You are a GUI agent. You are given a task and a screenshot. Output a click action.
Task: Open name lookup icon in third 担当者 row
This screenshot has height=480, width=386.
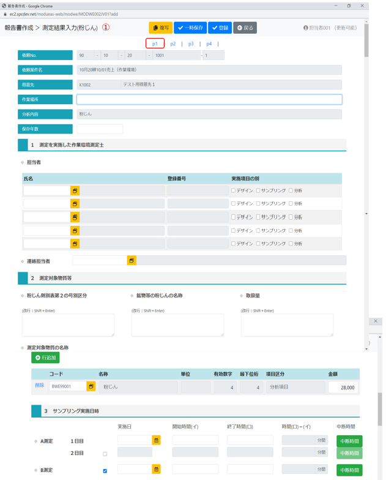(75, 217)
